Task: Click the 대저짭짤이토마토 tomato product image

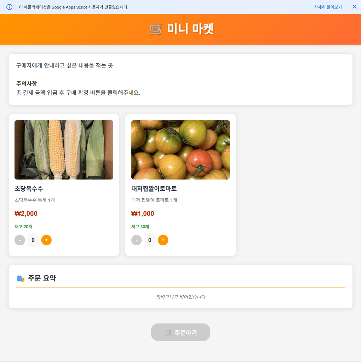Action: [x=180, y=150]
